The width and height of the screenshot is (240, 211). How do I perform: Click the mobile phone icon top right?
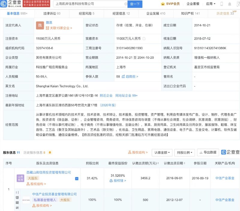[x=221, y=4]
